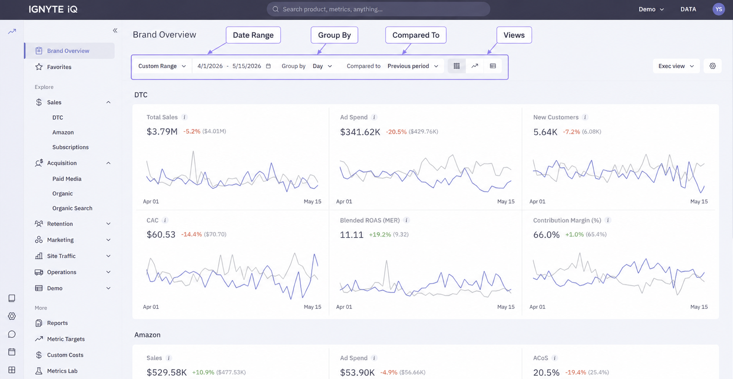Click the end date 5/15/2026
The height and width of the screenshot is (379, 733).
(x=246, y=66)
